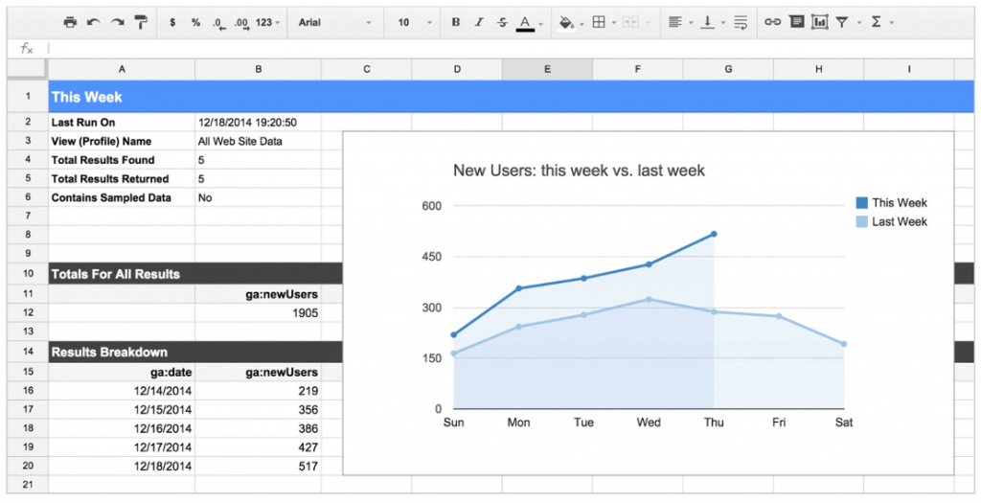Click the 'Last Week' legend entry
This screenshot has width=981, height=503.
pos(899,221)
